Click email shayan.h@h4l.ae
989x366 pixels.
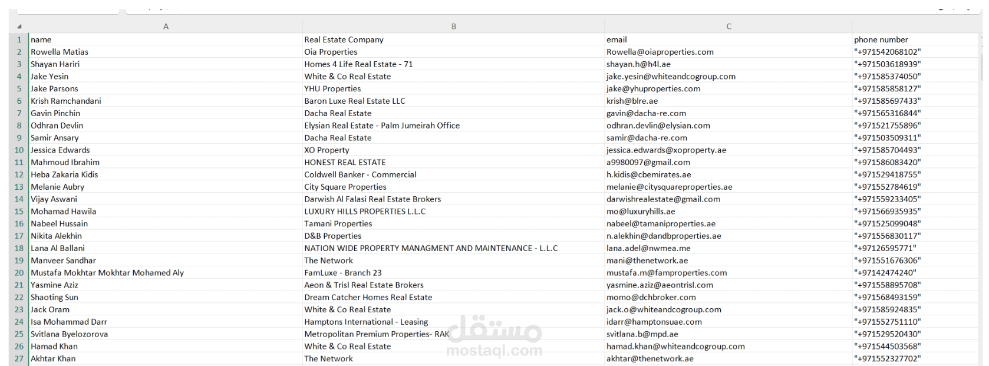click(x=728, y=64)
